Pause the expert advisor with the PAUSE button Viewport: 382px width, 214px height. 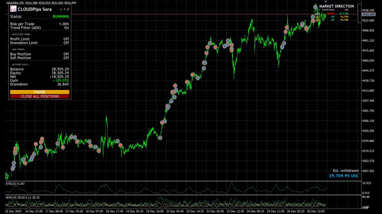point(40,92)
